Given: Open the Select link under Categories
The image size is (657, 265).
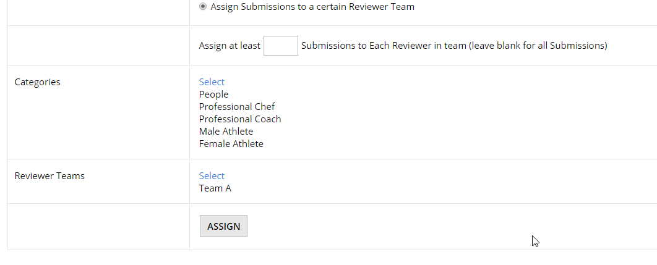Looking at the screenshot, I should coord(212,82).
